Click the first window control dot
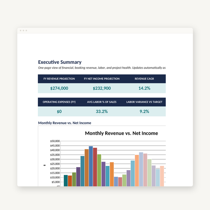 [x=20, y=31]
